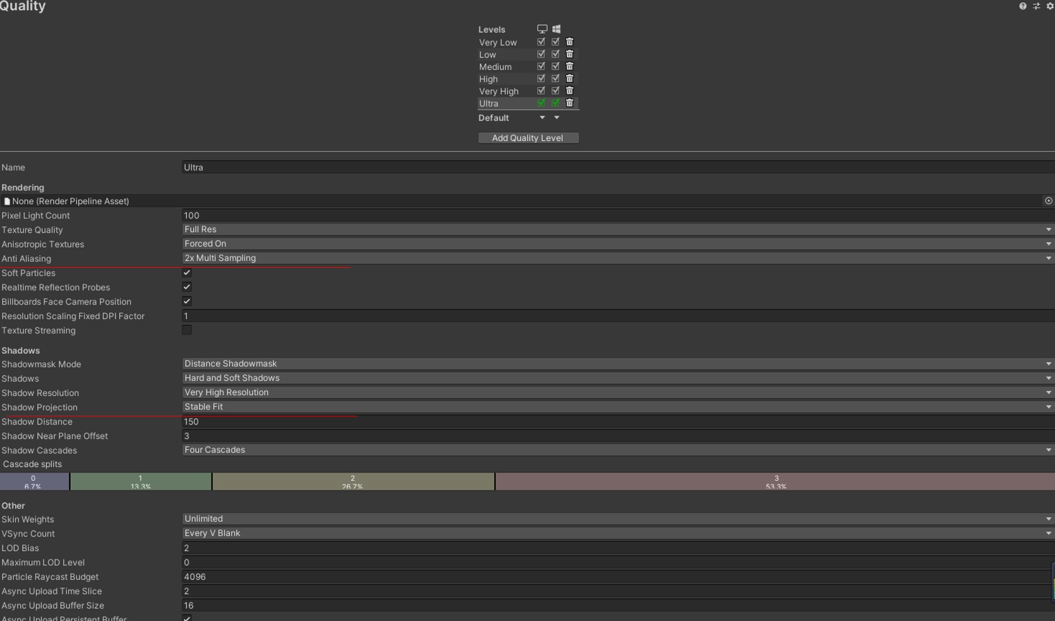Click Maximum LOD Level field
Image resolution: width=1055 pixels, height=621 pixels.
[618, 562]
